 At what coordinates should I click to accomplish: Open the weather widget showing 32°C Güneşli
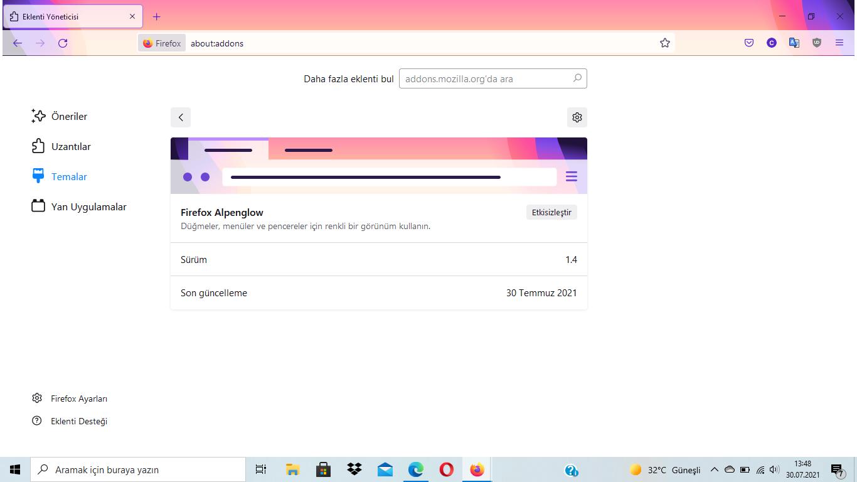pos(665,469)
